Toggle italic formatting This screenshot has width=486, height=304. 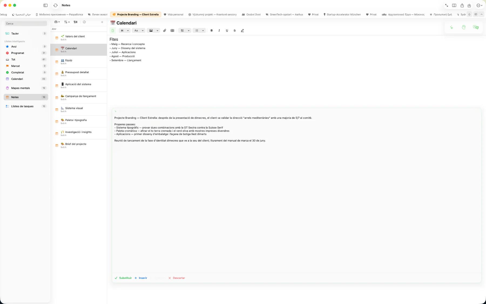coord(219,31)
